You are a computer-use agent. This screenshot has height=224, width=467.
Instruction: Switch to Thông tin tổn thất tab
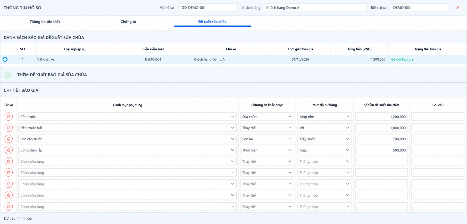[45, 22]
